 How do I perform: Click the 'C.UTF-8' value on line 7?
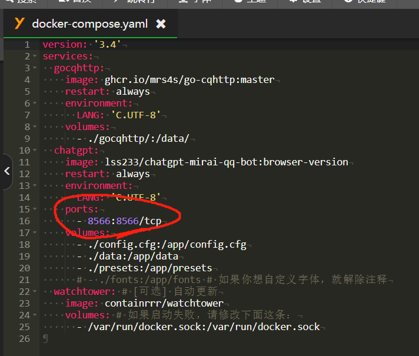(x=136, y=115)
